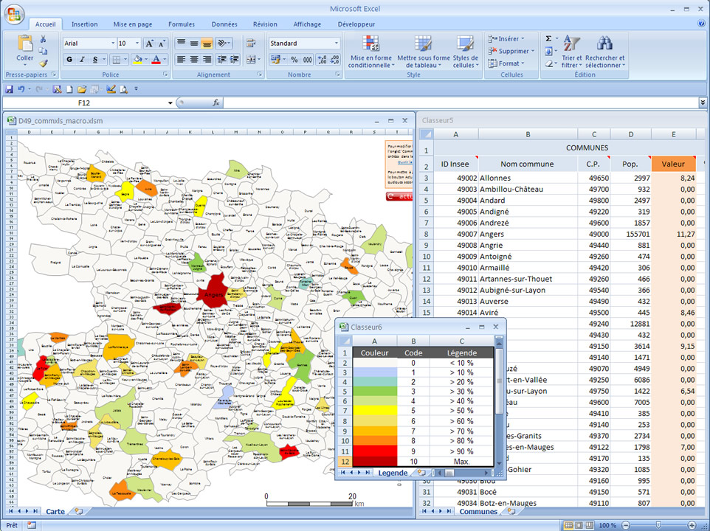The image size is (710, 531).
Task: Open the Arial font name dropdown
Action: (113, 44)
